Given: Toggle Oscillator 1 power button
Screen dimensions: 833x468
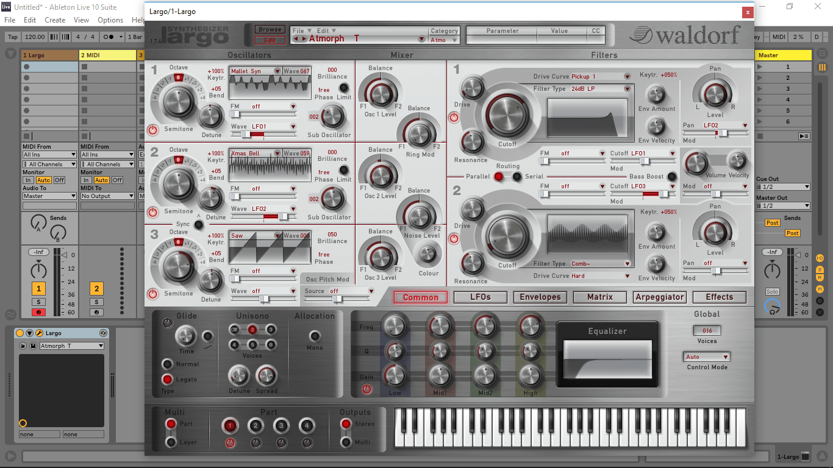Looking at the screenshot, I should click(x=152, y=130).
